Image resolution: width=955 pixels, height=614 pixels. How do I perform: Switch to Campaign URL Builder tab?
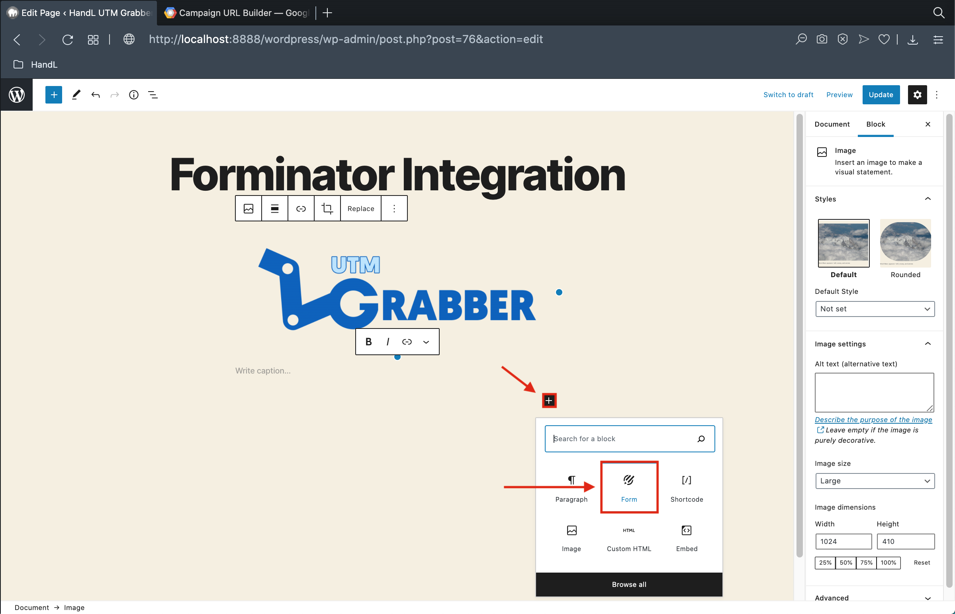pos(239,13)
